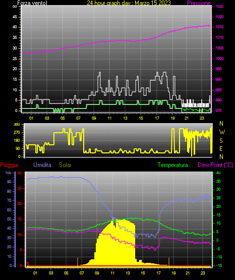Click the magenta '980' pressure axis value
Image resolution: width=235 pixels, height=280 pixels.
219,100
